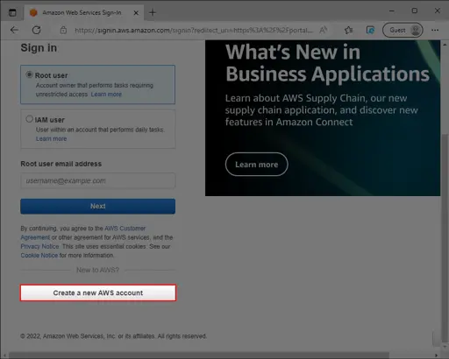
Task: Click the scroll up arrow
Action: point(445,45)
